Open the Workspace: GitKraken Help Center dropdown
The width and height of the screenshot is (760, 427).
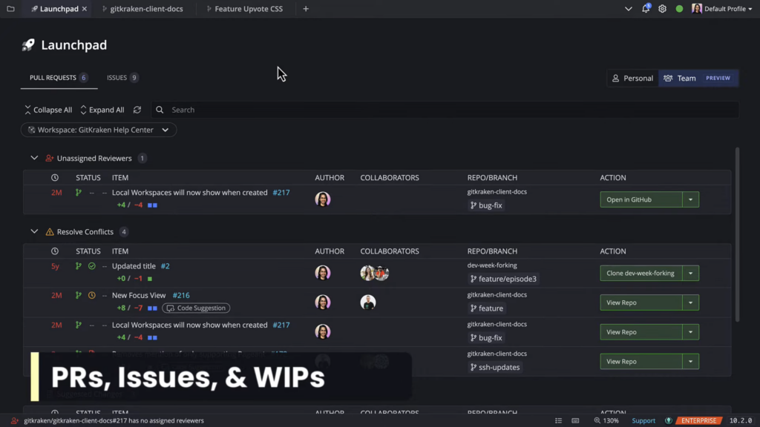pyautogui.click(x=99, y=130)
